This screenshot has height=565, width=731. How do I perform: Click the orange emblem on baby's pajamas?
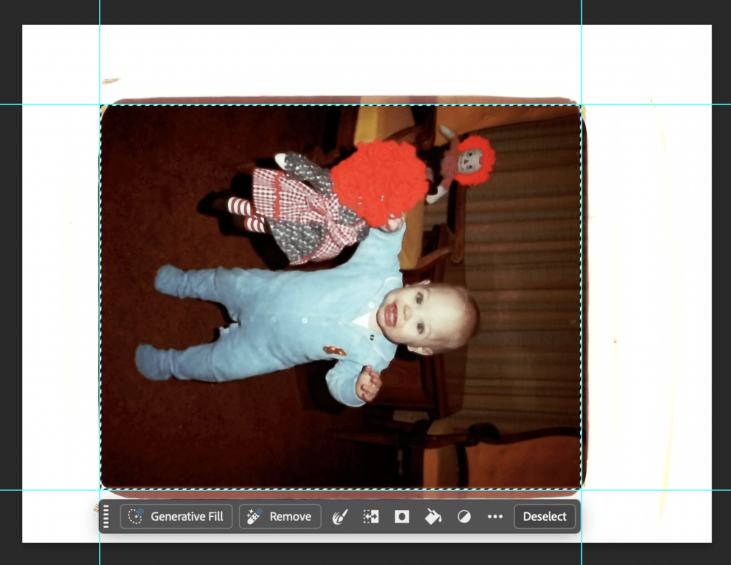(334, 352)
